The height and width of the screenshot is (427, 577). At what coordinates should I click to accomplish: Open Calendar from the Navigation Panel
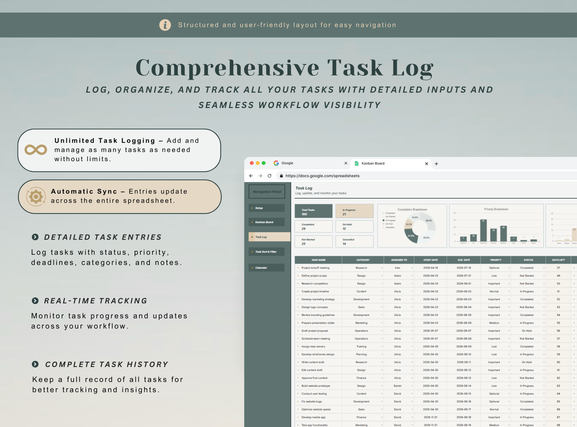[x=267, y=268]
